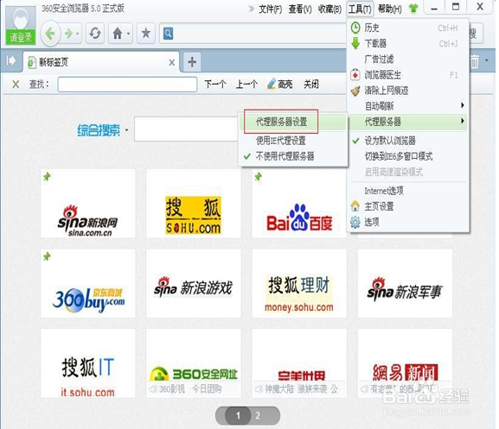Open the 新浪游戏 thumbnail
The width and height of the screenshot is (499, 429).
coord(194,283)
